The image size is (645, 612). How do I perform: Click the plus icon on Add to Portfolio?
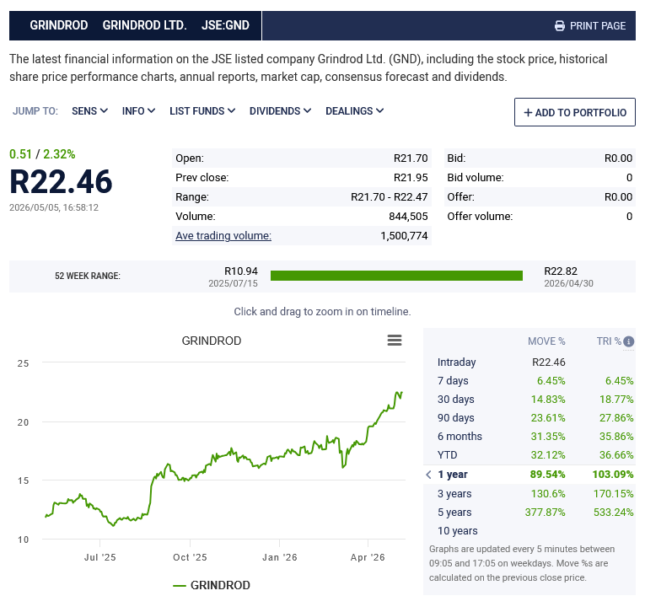[528, 113]
